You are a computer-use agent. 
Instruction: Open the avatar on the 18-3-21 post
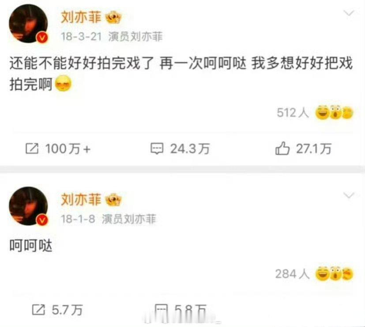[x=28, y=23]
